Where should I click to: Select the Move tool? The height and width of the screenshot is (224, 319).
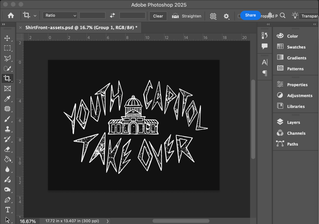pos(7,38)
